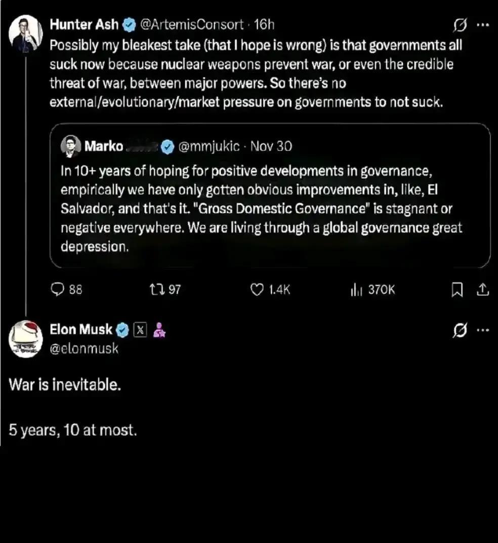Bookmark Hunter Ash's tweet
This screenshot has height=543, width=498.
[457, 289]
